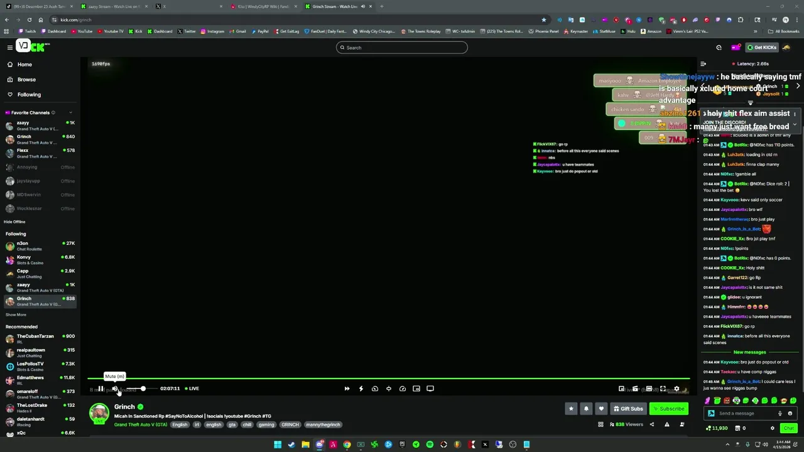Open Konvy channel in Following list
804x452 pixels.
pos(40,260)
